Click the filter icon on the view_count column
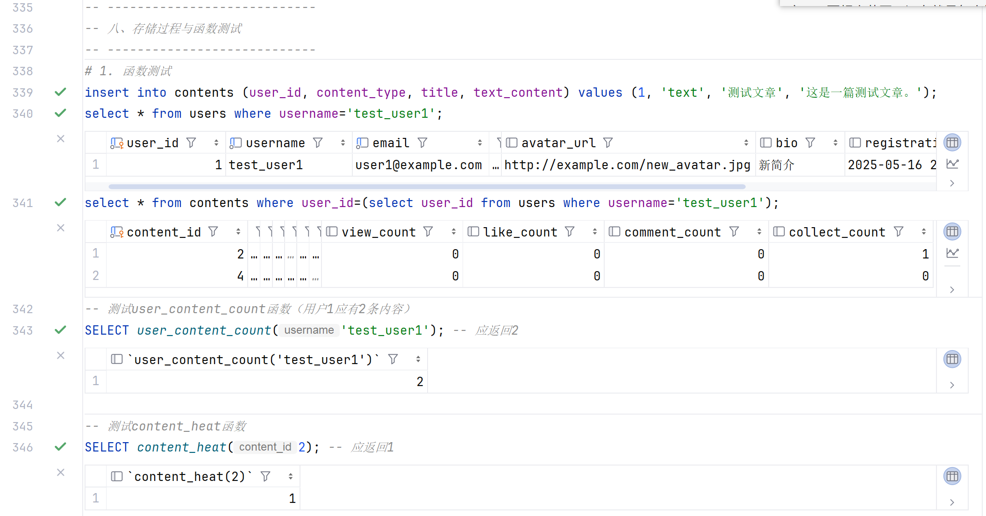The width and height of the screenshot is (986, 516). [x=428, y=232]
